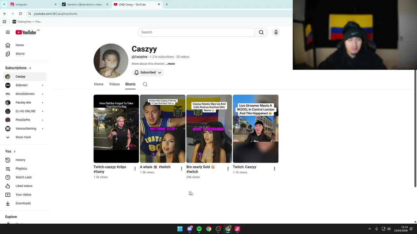417x234 pixels.
Task: Open Discord from the taskbar
Action: click(x=190, y=229)
